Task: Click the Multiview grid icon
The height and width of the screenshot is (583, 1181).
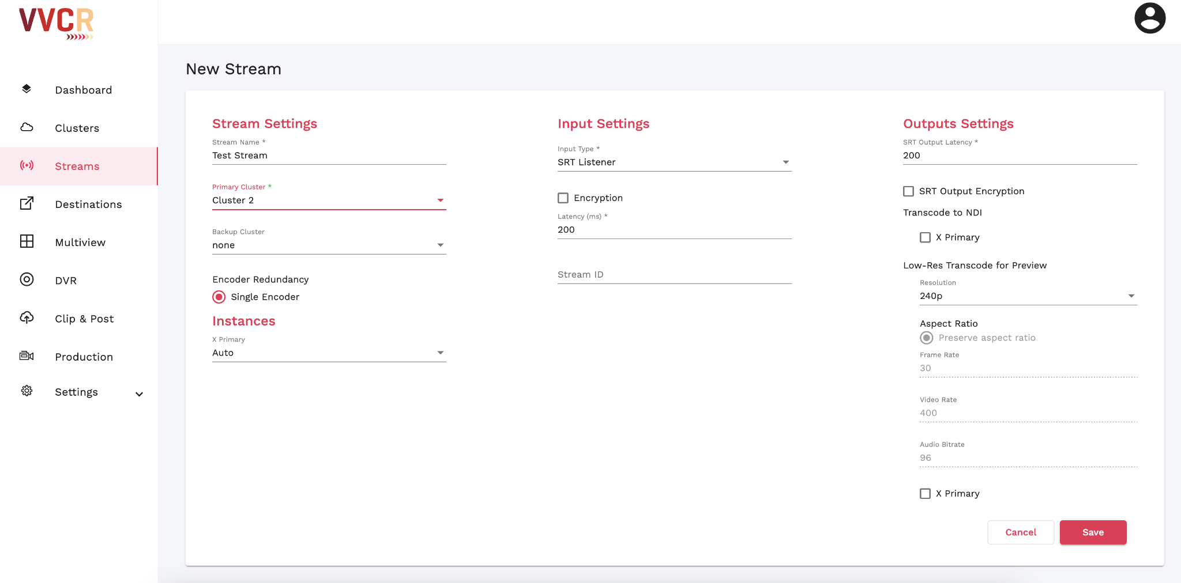Action: (x=27, y=241)
